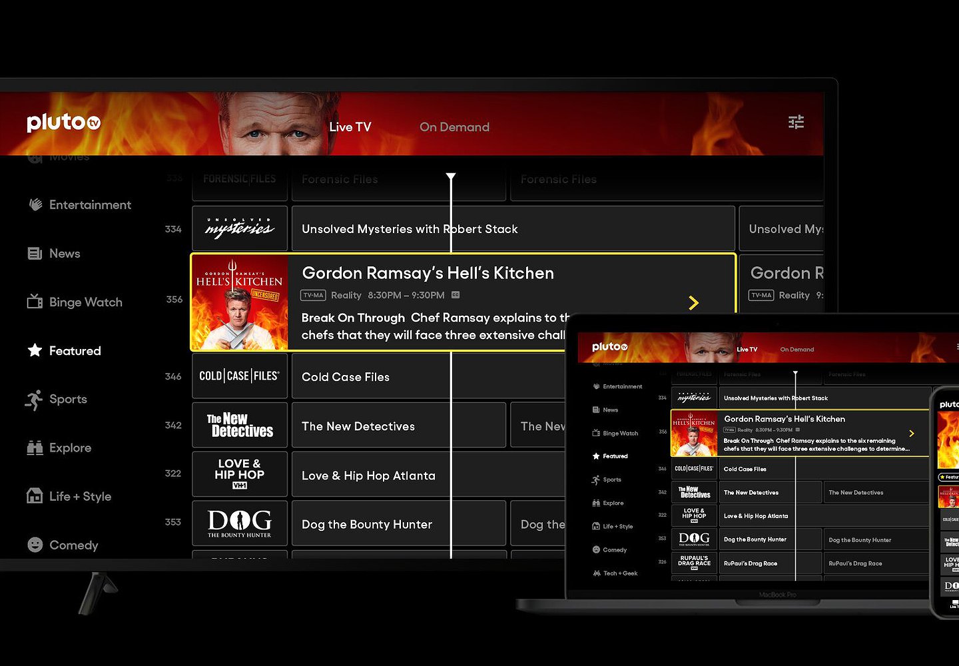Select the Entertainment category icon
Viewport: 959px width, 666px height.
(35, 204)
